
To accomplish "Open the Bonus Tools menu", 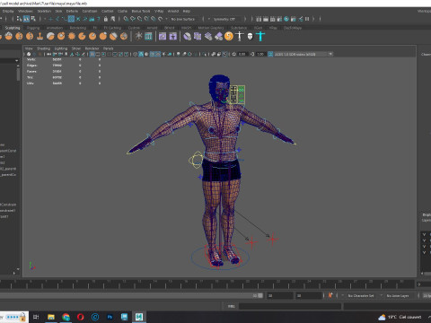I will pyautogui.click(x=141, y=11).
